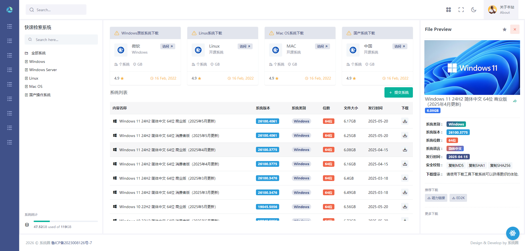Enter fullscreen mode via header icon

pos(461,10)
